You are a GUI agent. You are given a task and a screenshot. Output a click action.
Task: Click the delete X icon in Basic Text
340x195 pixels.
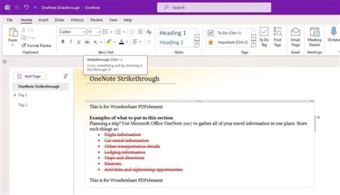coord(149,42)
